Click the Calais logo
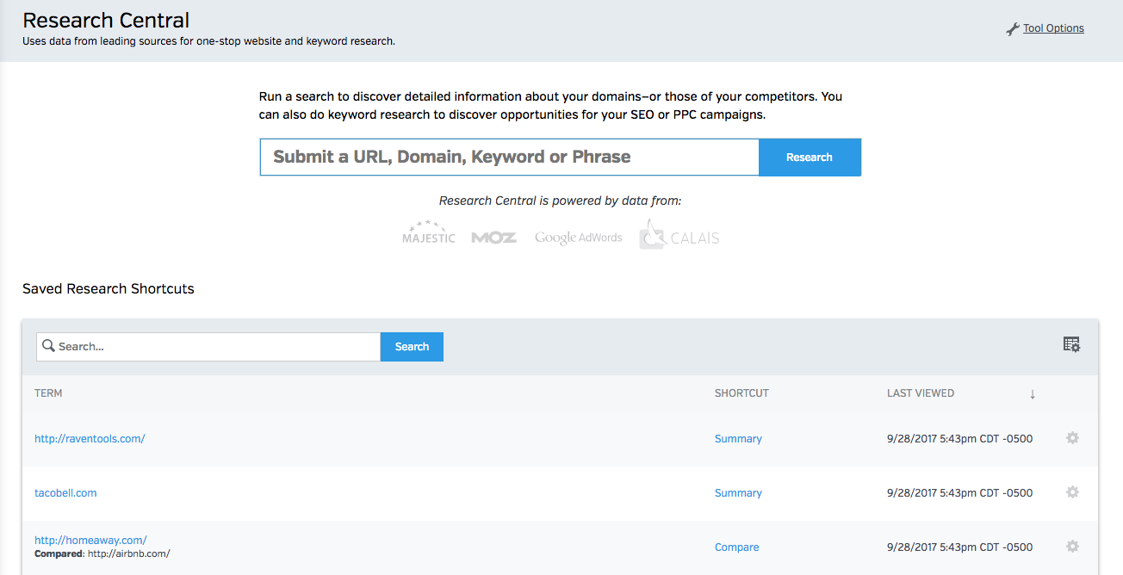The height and width of the screenshot is (575, 1123). click(x=679, y=235)
